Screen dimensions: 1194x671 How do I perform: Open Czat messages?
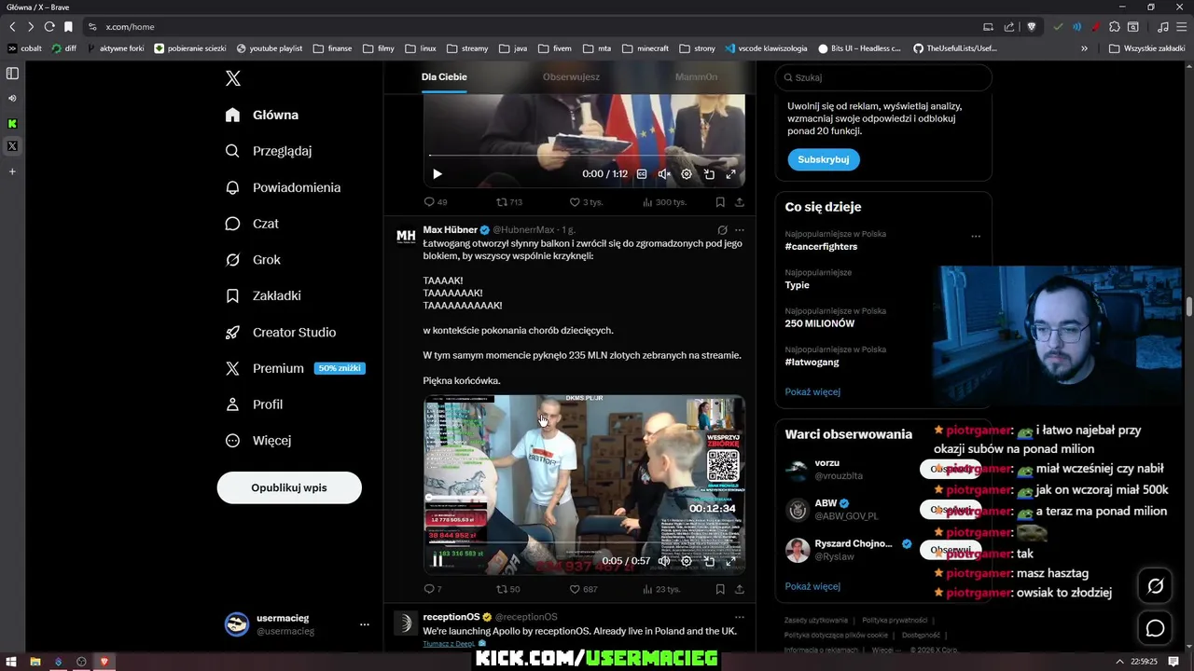pyautogui.click(x=252, y=224)
